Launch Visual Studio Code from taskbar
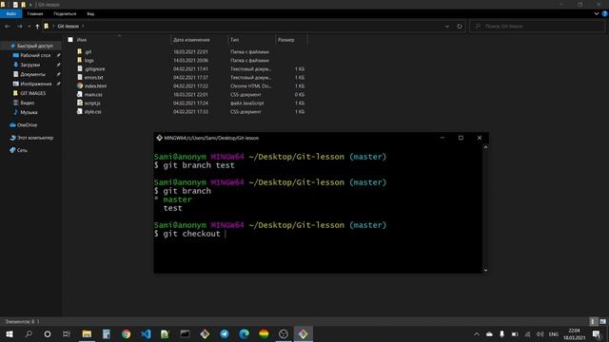Screen dimensions: 609x342 pyautogui.click(x=146, y=333)
